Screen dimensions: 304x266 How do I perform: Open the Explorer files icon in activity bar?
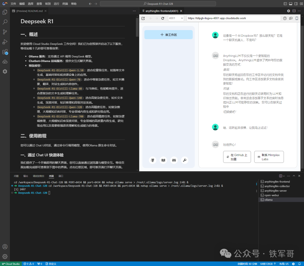(x=5, y=12)
